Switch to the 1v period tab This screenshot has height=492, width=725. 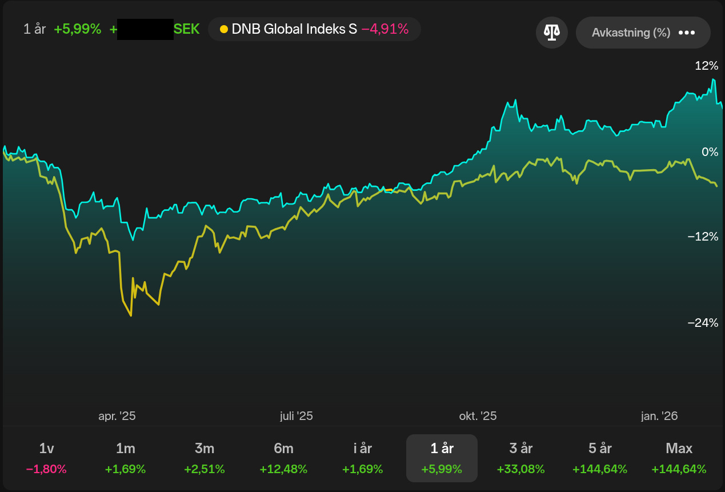pyautogui.click(x=46, y=458)
